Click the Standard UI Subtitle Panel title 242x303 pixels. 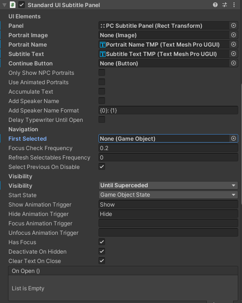tap(64, 5)
